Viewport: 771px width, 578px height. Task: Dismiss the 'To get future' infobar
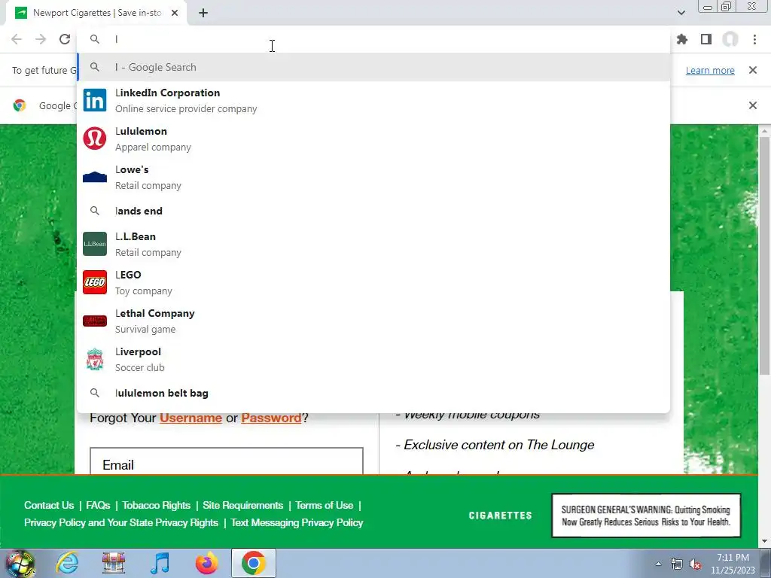[753, 70]
